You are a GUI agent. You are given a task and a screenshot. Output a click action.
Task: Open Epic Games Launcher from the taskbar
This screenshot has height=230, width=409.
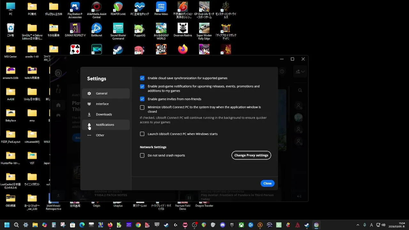pos(232,225)
